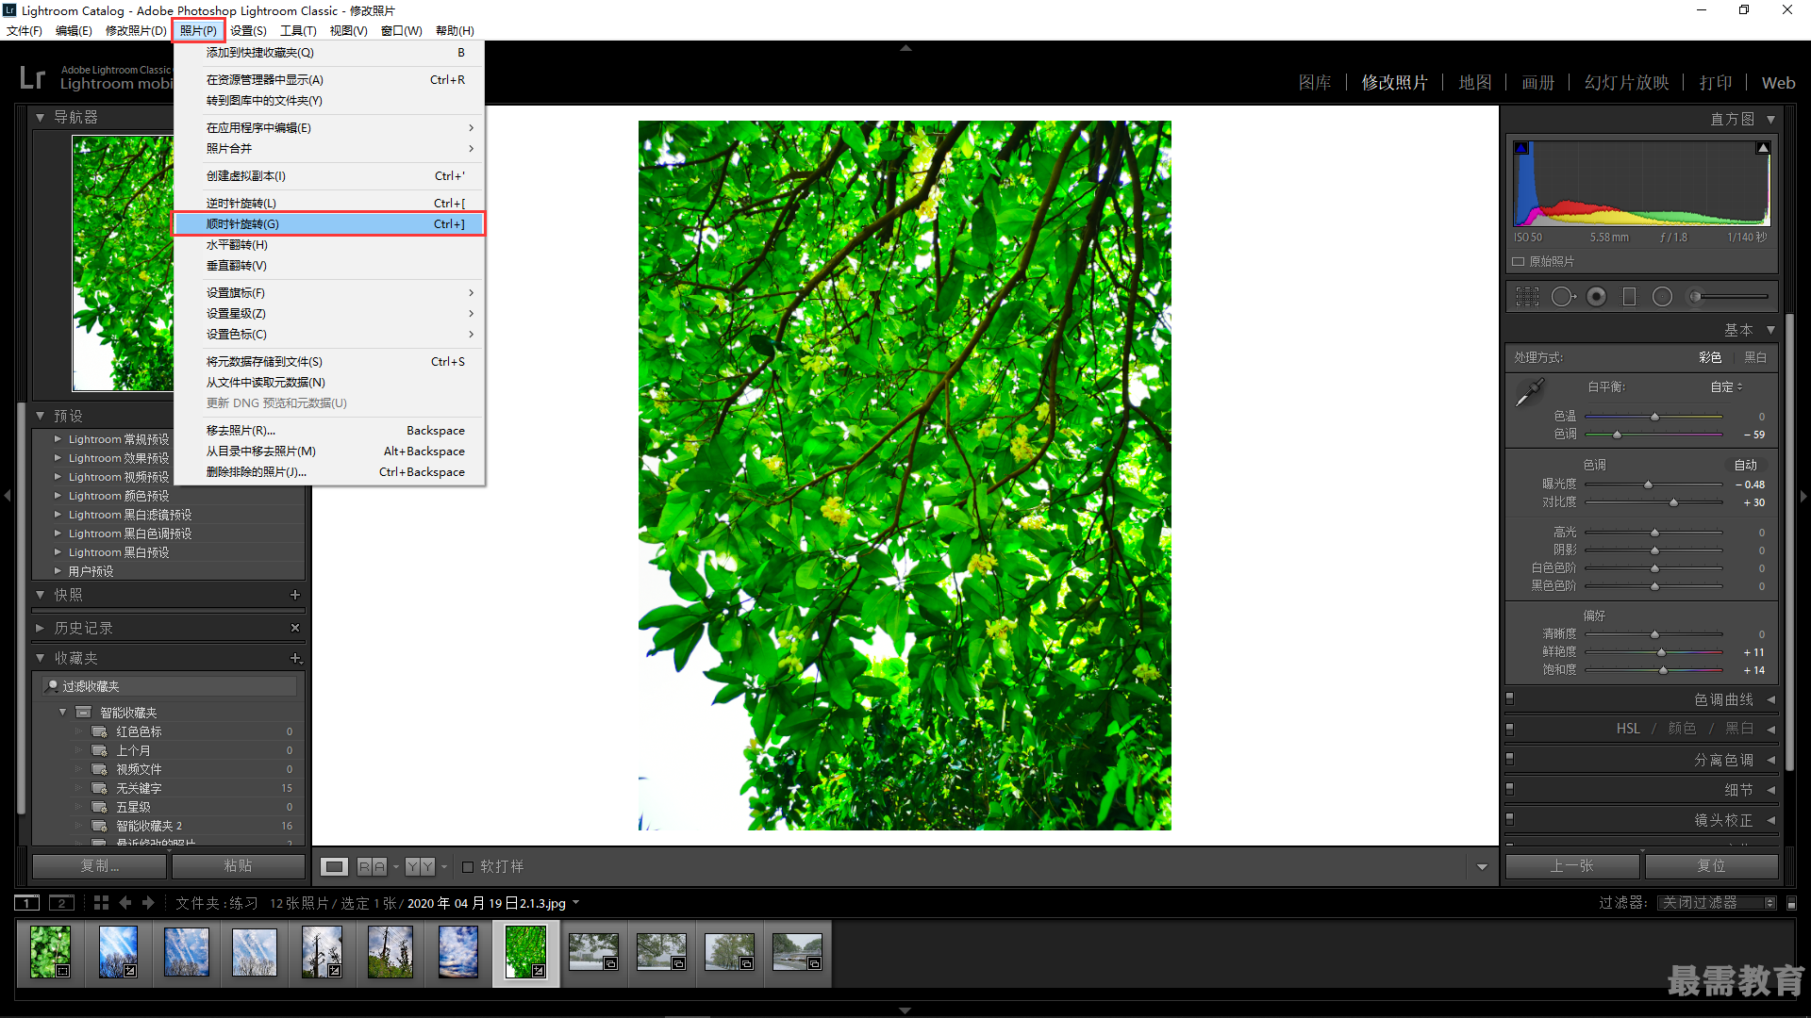The width and height of the screenshot is (1811, 1018).
Task: Toggle the 分离色调 panel on/off switch
Action: coord(1510,760)
